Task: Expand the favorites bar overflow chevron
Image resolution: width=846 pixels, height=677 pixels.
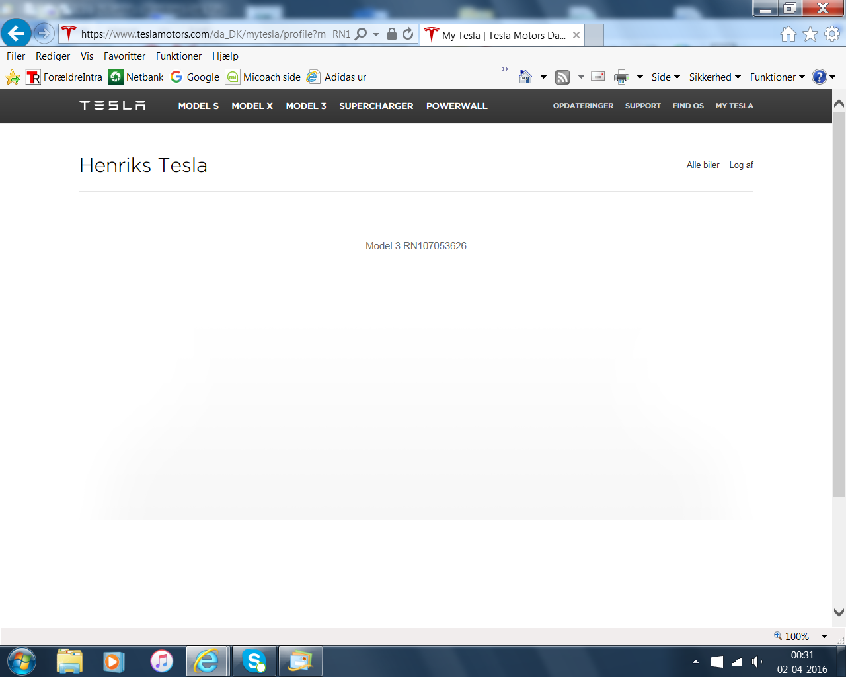Action: [x=505, y=69]
